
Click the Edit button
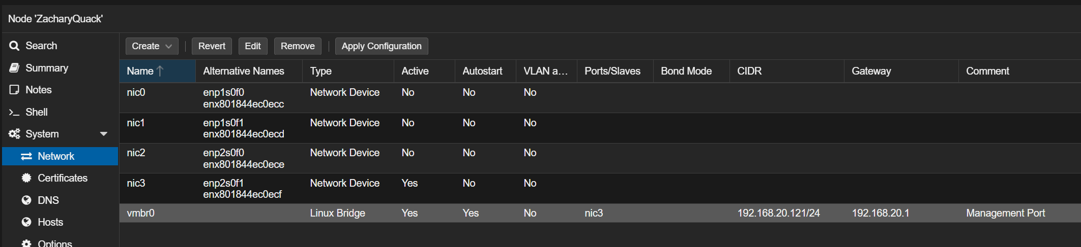click(x=252, y=46)
